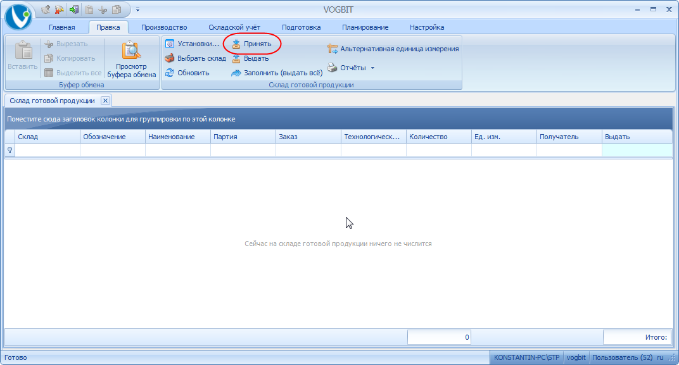Refresh list with Обновить button
Image resolution: width=679 pixels, height=365 pixels.
[x=187, y=73]
